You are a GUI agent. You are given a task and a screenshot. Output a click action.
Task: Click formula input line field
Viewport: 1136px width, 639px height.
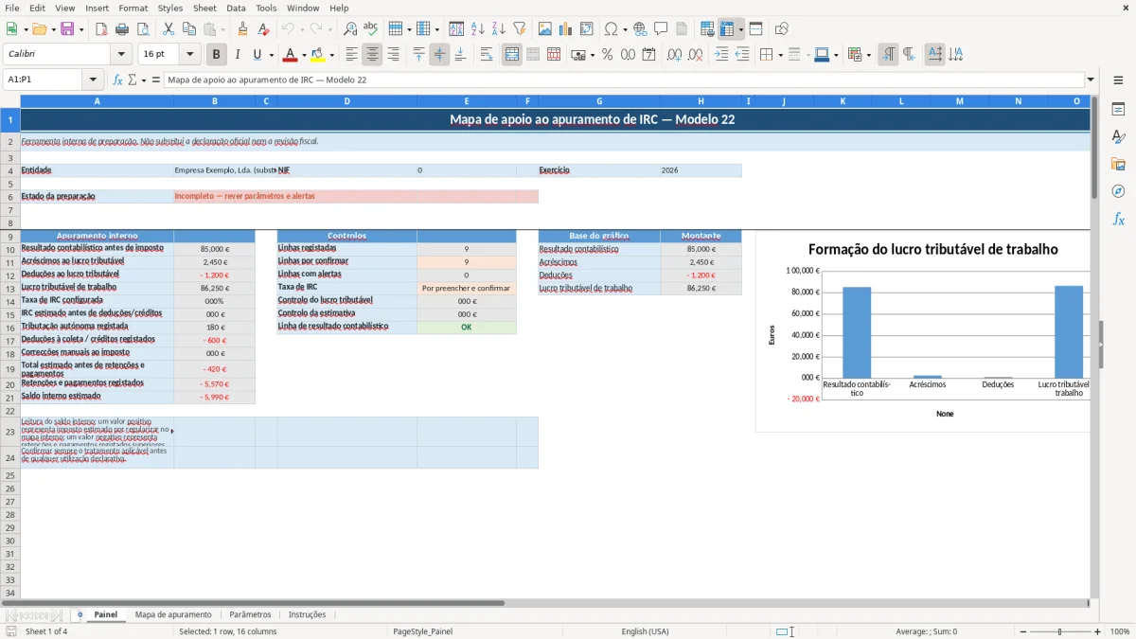624,80
